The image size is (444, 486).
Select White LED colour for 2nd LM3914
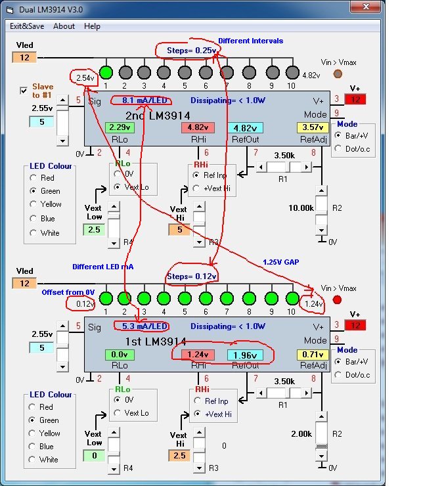[33, 232]
